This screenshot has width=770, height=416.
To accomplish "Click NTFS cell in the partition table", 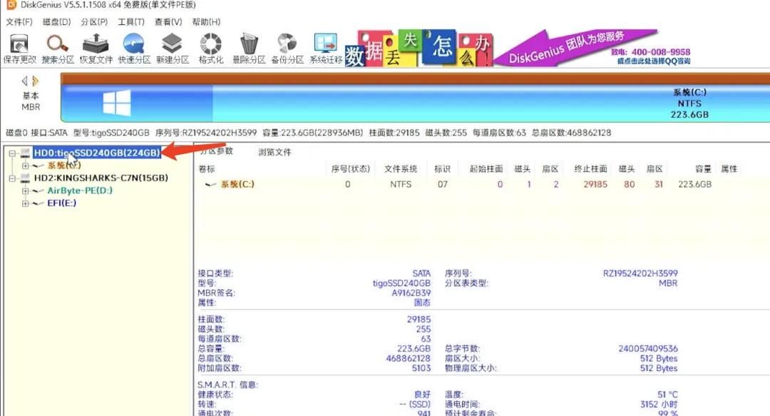I will 401,184.
